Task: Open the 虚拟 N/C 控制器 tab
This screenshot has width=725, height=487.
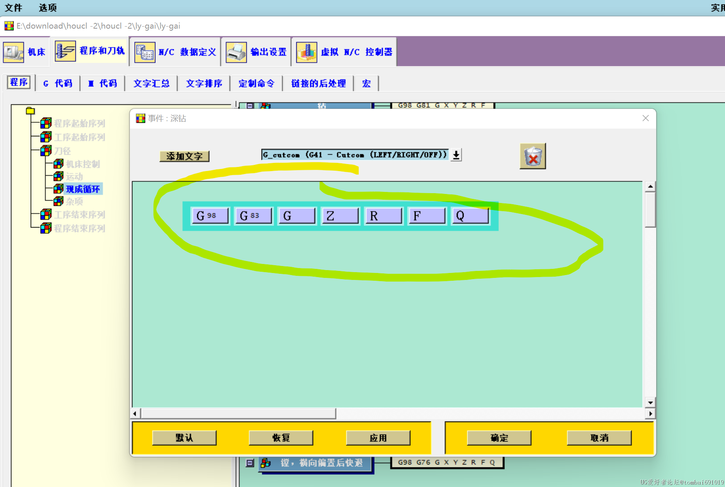Action: pyautogui.click(x=344, y=52)
